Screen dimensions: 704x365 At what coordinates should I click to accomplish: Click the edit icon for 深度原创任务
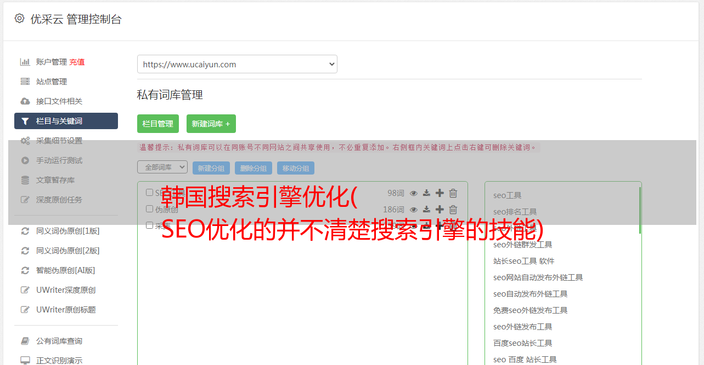click(x=25, y=200)
